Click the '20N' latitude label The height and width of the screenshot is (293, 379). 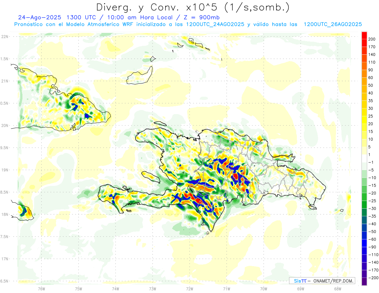5,125
